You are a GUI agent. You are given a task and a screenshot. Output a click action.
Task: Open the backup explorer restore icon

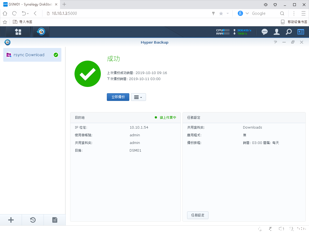(33, 220)
